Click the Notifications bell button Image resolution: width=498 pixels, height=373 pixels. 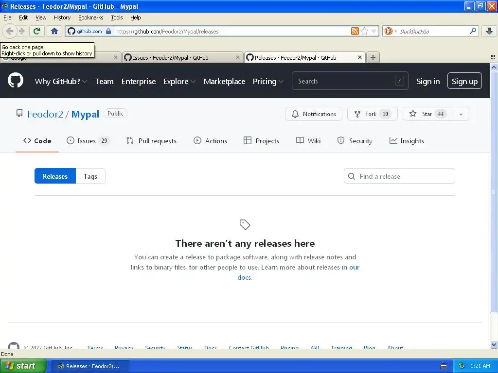[314, 114]
